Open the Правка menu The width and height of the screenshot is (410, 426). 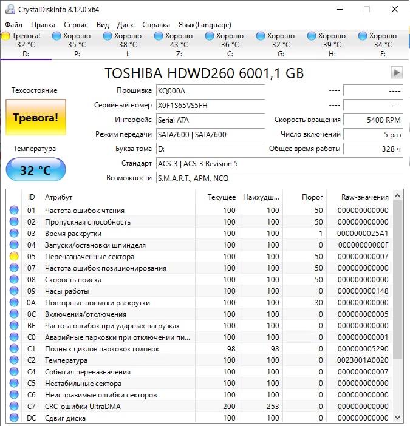pyautogui.click(x=43, y=25)
